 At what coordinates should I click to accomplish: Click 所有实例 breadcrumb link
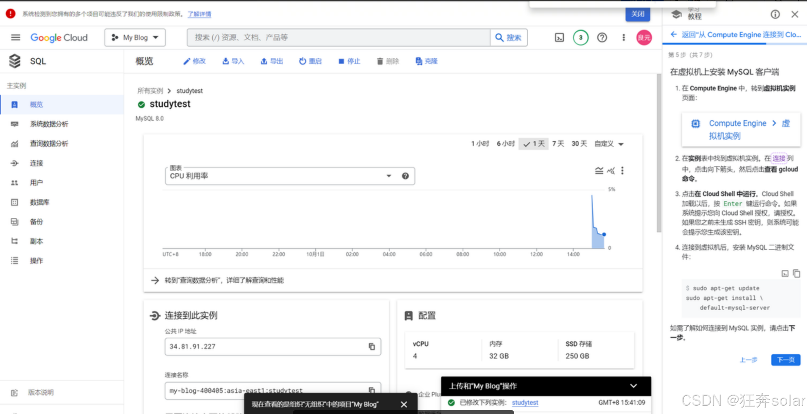[150, 91]
